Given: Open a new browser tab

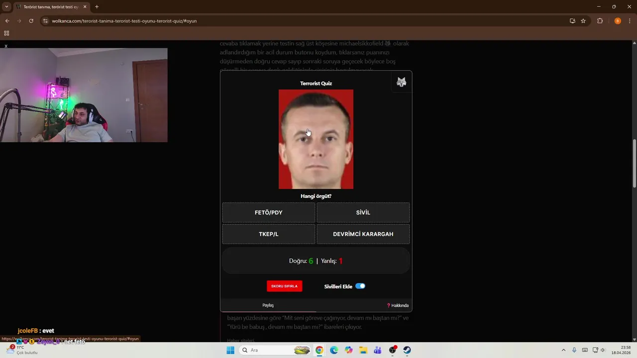Looking at the screenshot, I should (97, 7).
